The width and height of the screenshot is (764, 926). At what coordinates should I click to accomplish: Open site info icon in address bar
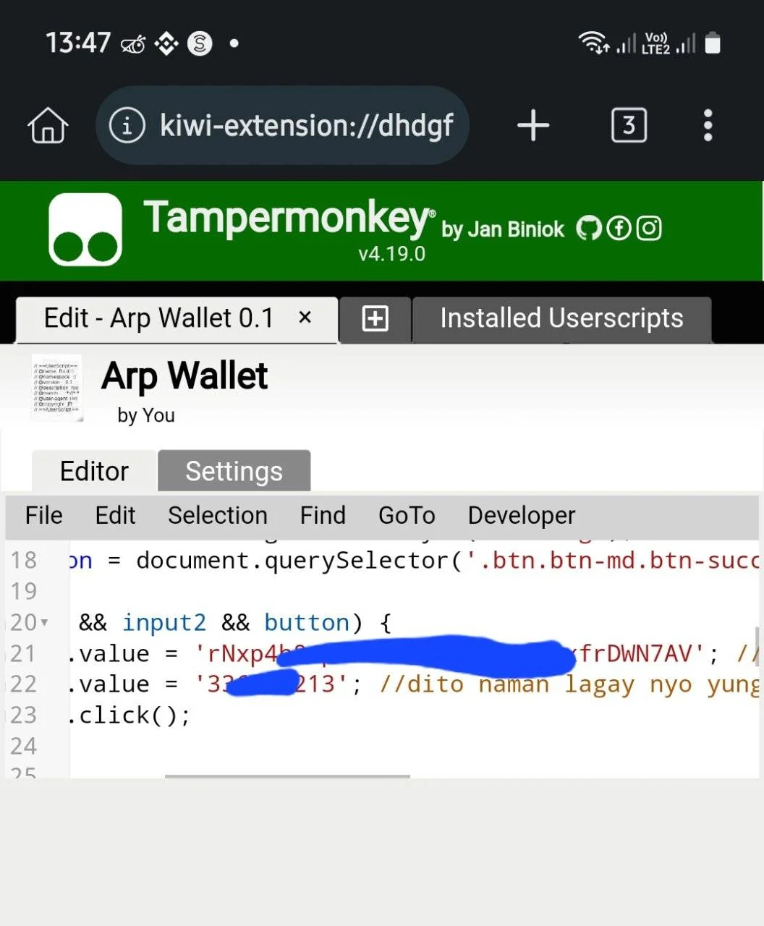(x=127, y=126)
